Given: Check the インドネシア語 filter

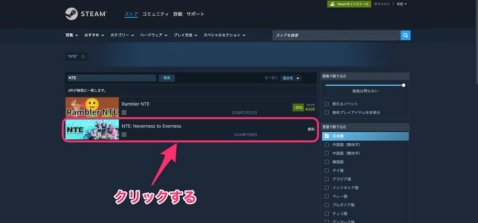Looking at the screenshot, I should pyautogui.click(x=327, y=188).
